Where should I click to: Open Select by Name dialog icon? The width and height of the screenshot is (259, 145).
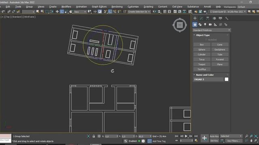click(42, 12)
